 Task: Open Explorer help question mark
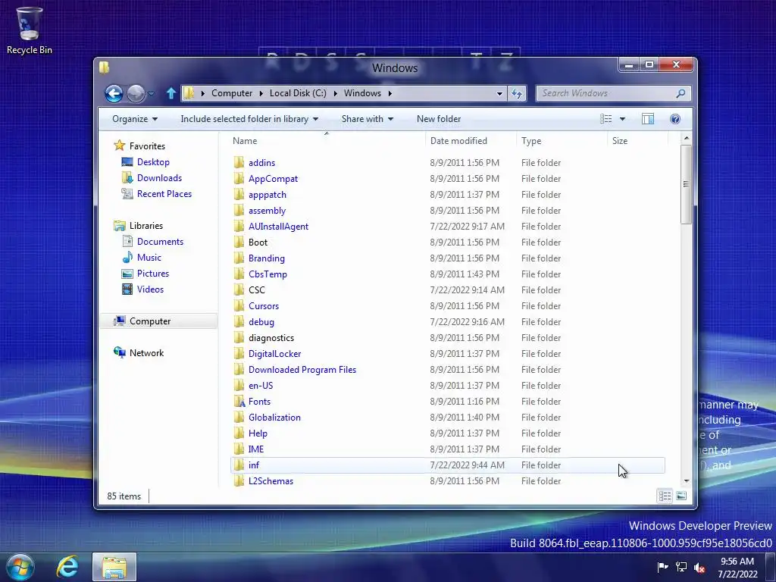[675, 119]
